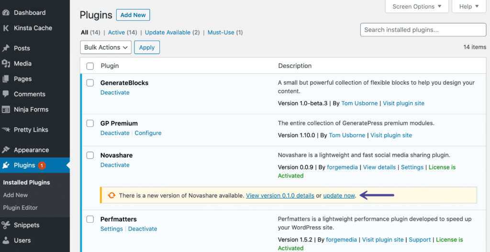Open GP Premium Configure link

[x=148, y=133]
